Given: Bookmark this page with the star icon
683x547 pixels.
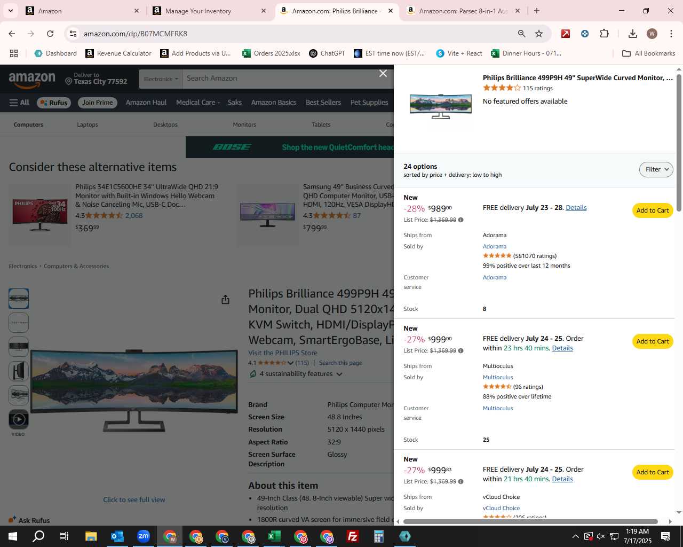Looking at the screenshot, I should [539, 34].
